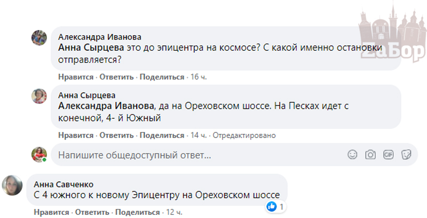The image size is (427, 218).
Task: Attach a photo using the camera icon
Action: pos(370,155)
